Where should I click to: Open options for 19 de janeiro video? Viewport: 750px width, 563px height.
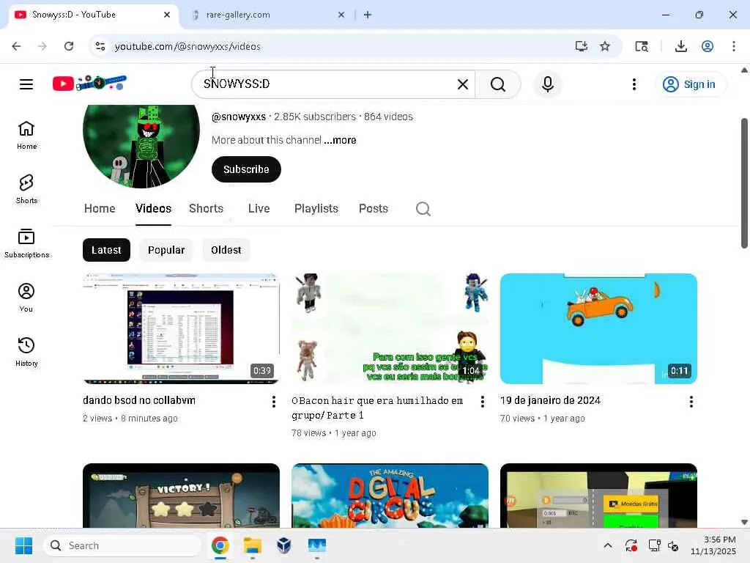[x=691, y=402]
